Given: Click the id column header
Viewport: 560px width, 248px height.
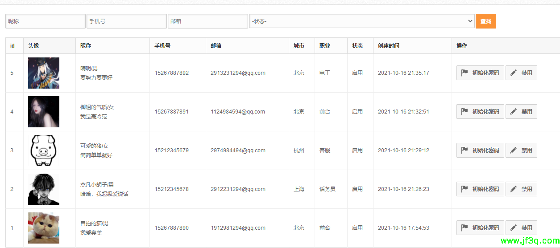Looking at the screenshot, I should (12, 46).
